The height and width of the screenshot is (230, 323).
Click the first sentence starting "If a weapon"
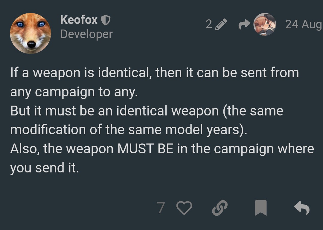(154, 73)
